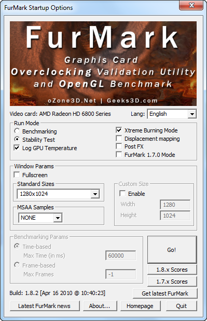207x321 pixels.
Task: Click Get latest FurMark
Action: coord(165,293)
